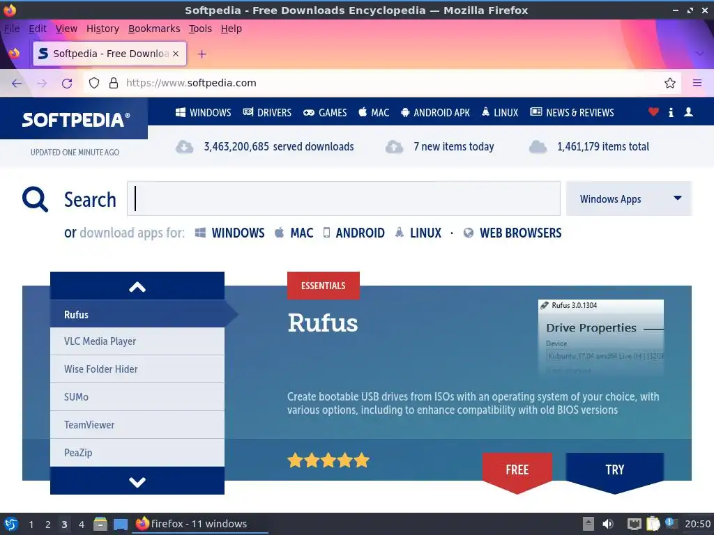Open the Edit menu
Viewport: 714px width, 535px height.
pos(38,29)
